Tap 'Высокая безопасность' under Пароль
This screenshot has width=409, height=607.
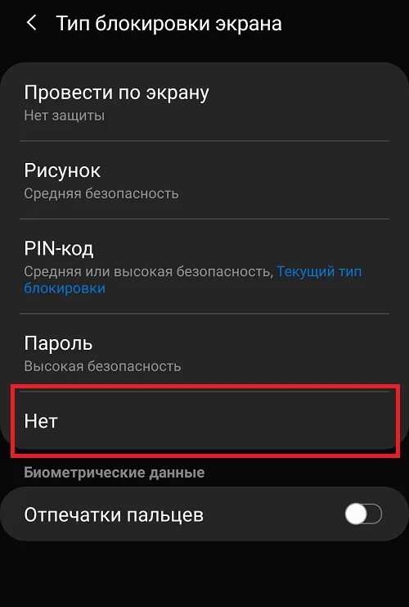tap(102, 366)
